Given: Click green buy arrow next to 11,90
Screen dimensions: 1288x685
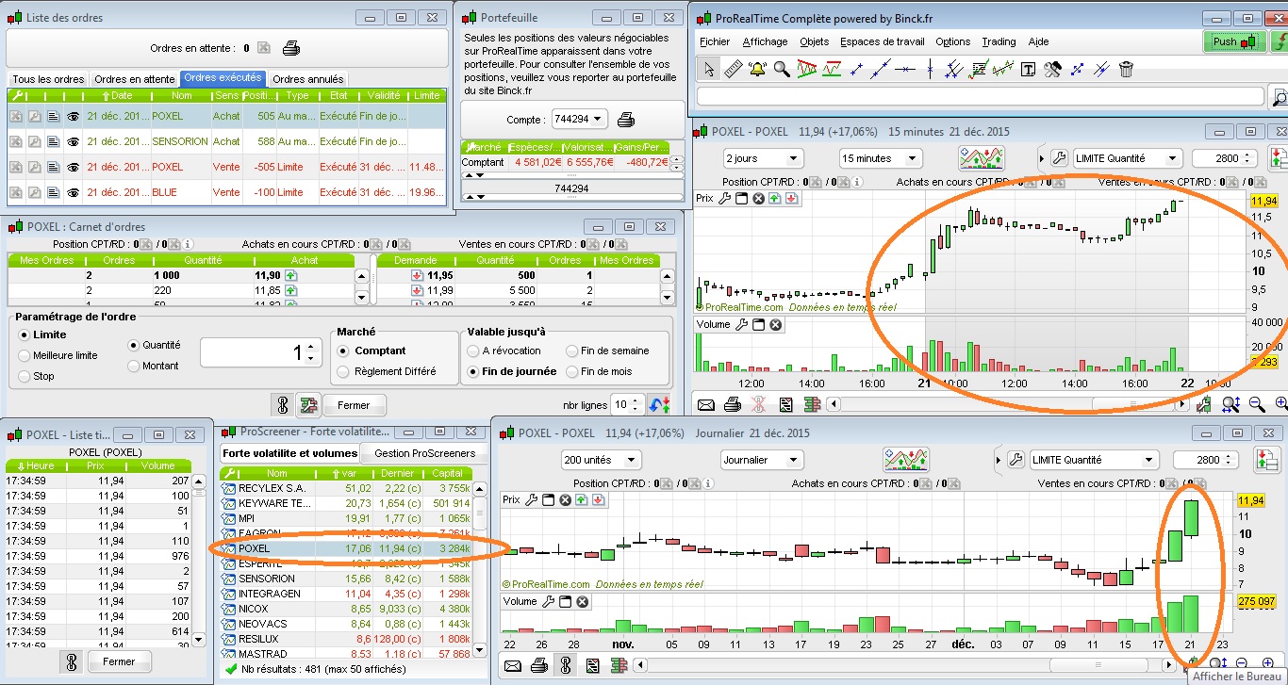Looking at the screenshot, I should pyautogui.click(x=290, y=275).
